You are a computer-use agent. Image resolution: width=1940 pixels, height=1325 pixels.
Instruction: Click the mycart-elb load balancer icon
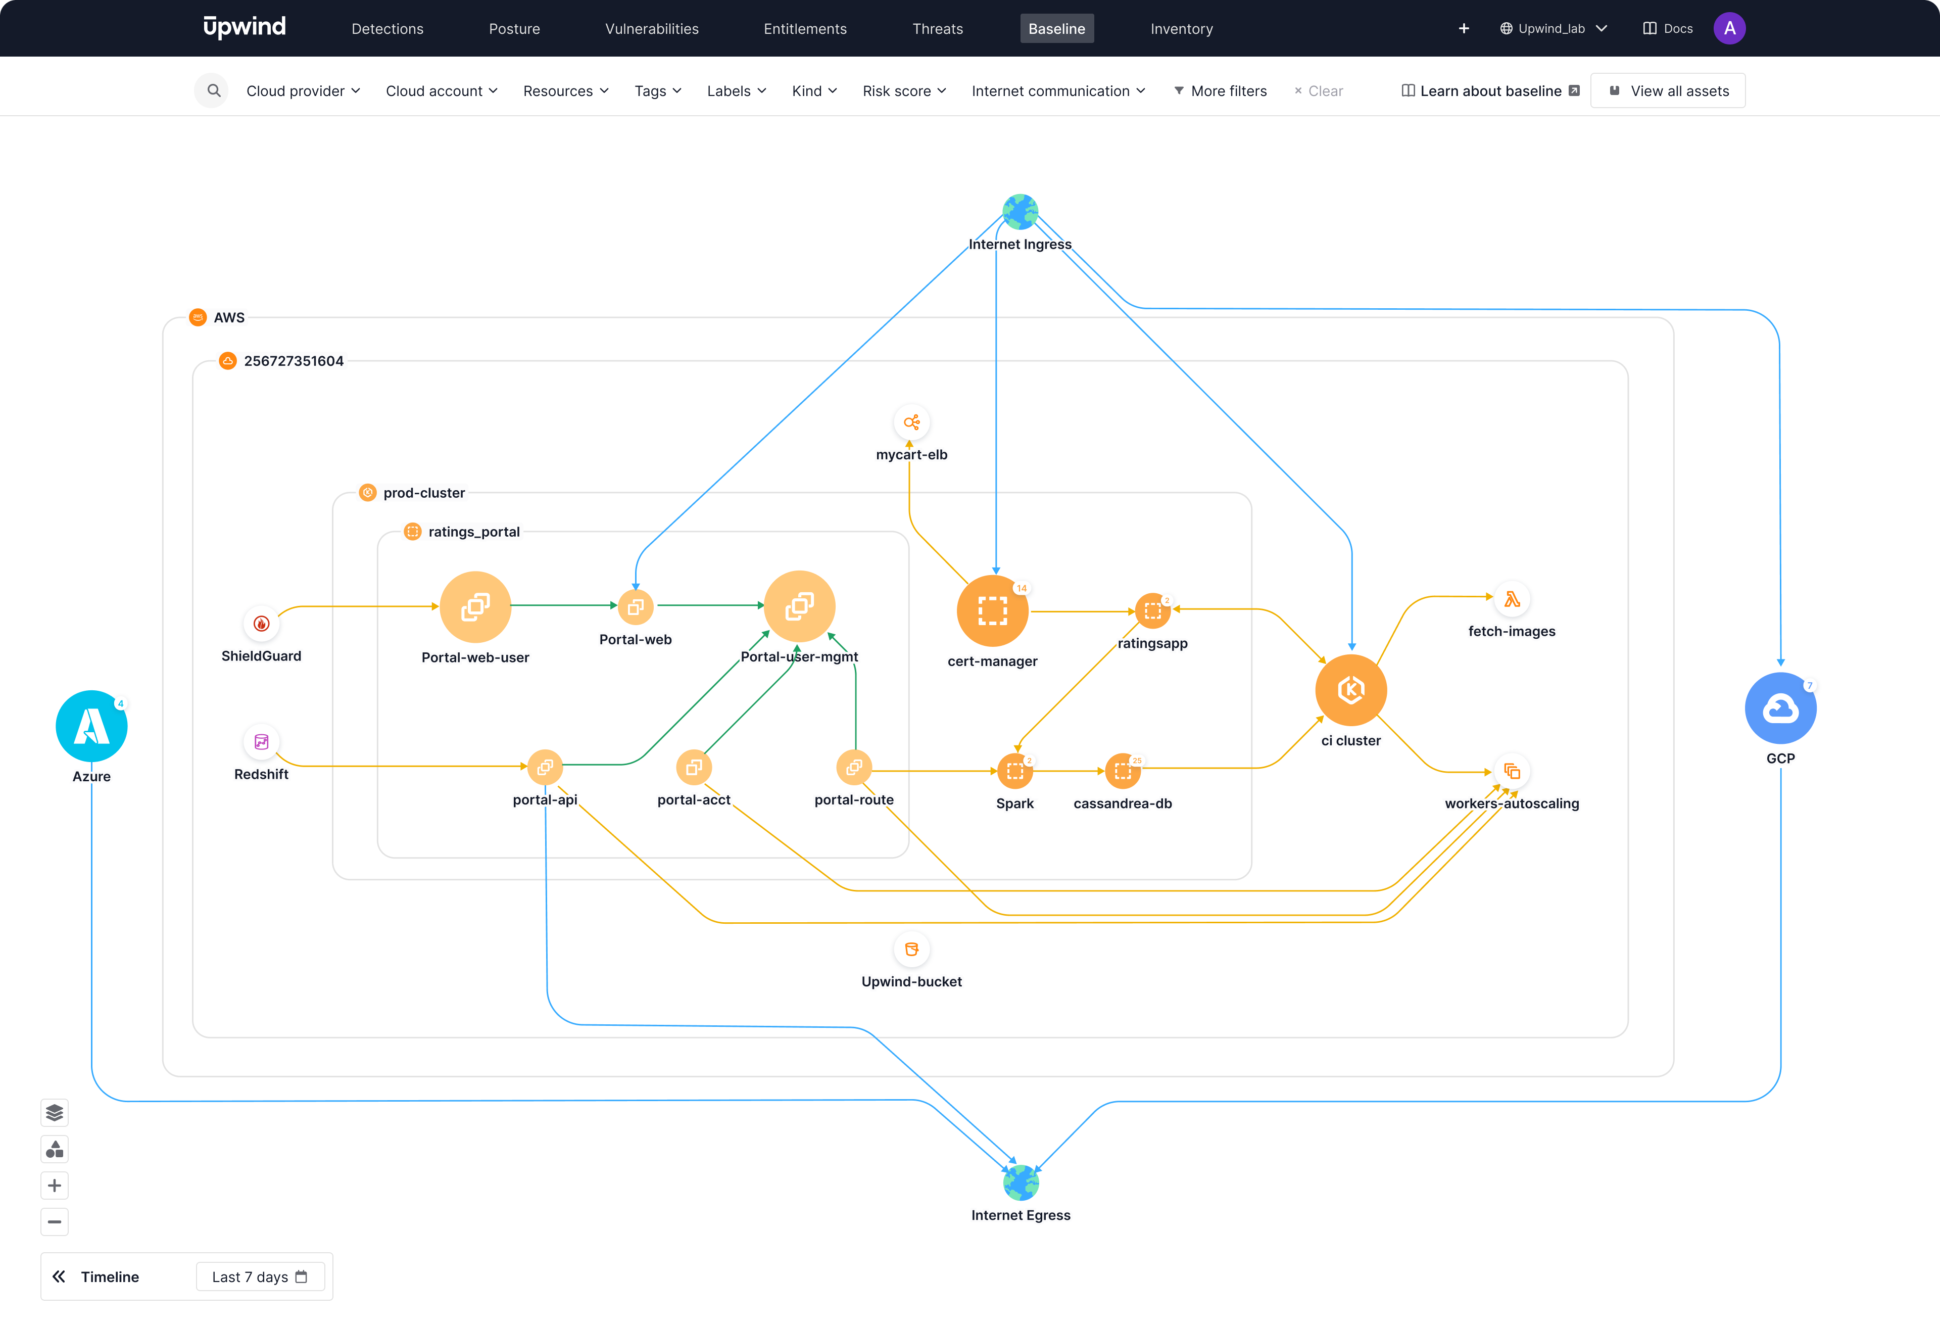coord(911,422)
